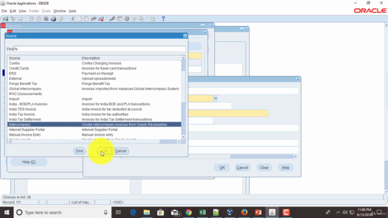Screen dimensions: 388x218
Task: Select the IPAC Disbursements source row
Action: click(x=95, y=94)
